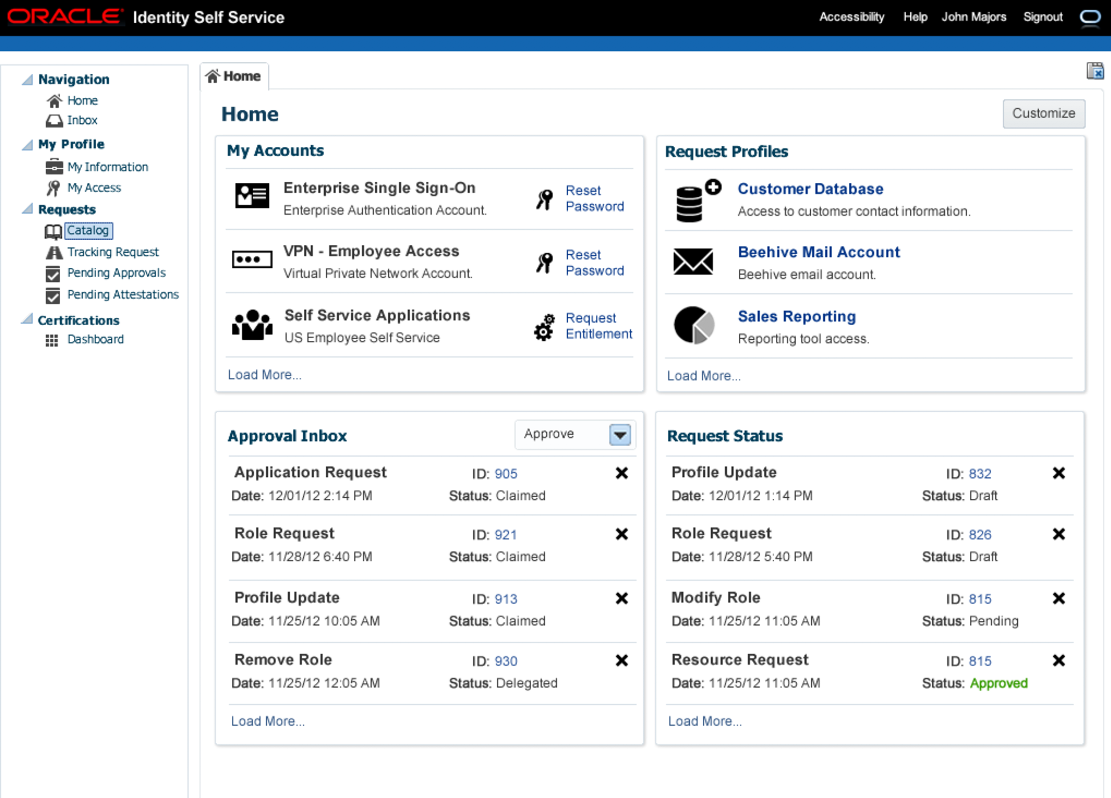Load more items in Approval Inbox

[x=268, y=721]
